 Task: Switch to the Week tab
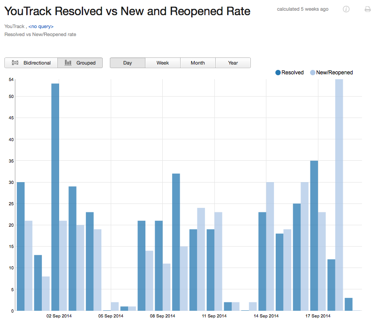pyautogui.click(x=162, y=63)
